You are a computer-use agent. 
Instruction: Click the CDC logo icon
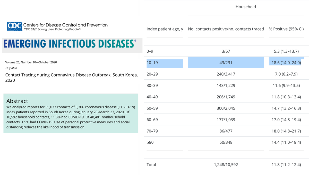click(15, 26)
